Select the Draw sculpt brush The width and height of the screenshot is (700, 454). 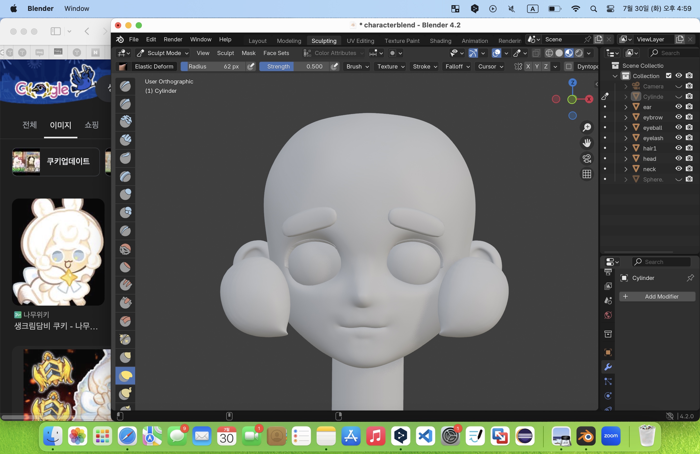coord(125,86)
